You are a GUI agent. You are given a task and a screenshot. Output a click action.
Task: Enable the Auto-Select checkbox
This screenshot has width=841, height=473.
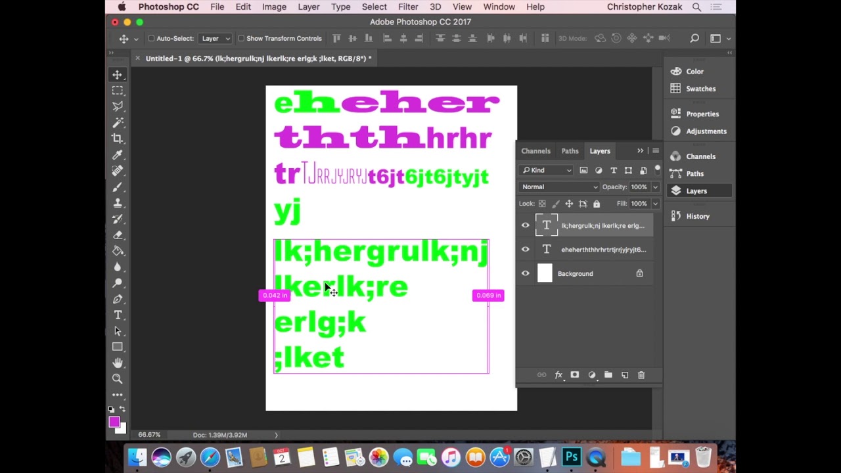point(151,39)
